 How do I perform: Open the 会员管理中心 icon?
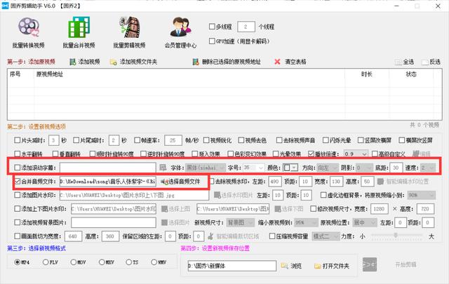coord(180,27)
